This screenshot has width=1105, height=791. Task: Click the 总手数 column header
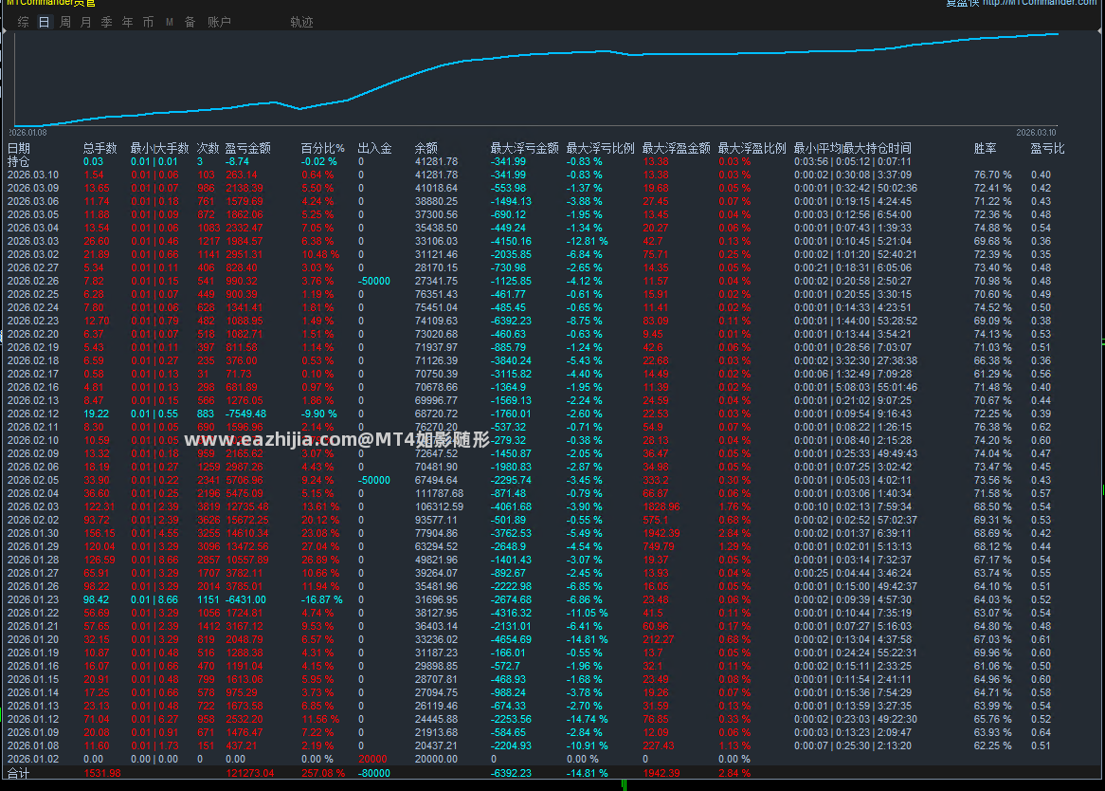[100, 148]
